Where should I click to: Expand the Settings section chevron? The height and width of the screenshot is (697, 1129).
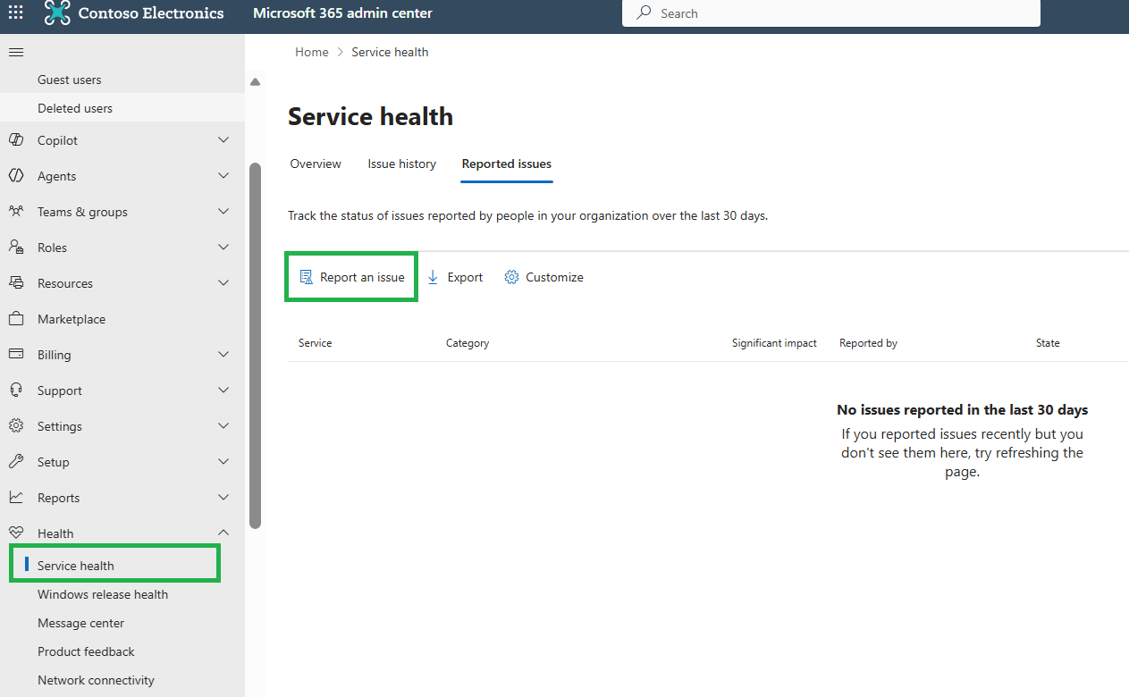[223, 426]
